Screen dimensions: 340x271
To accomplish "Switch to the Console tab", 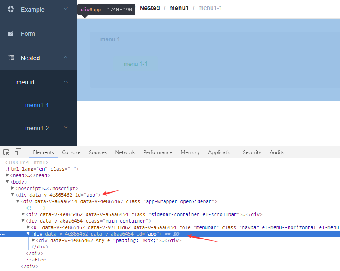I will point(71,152).
